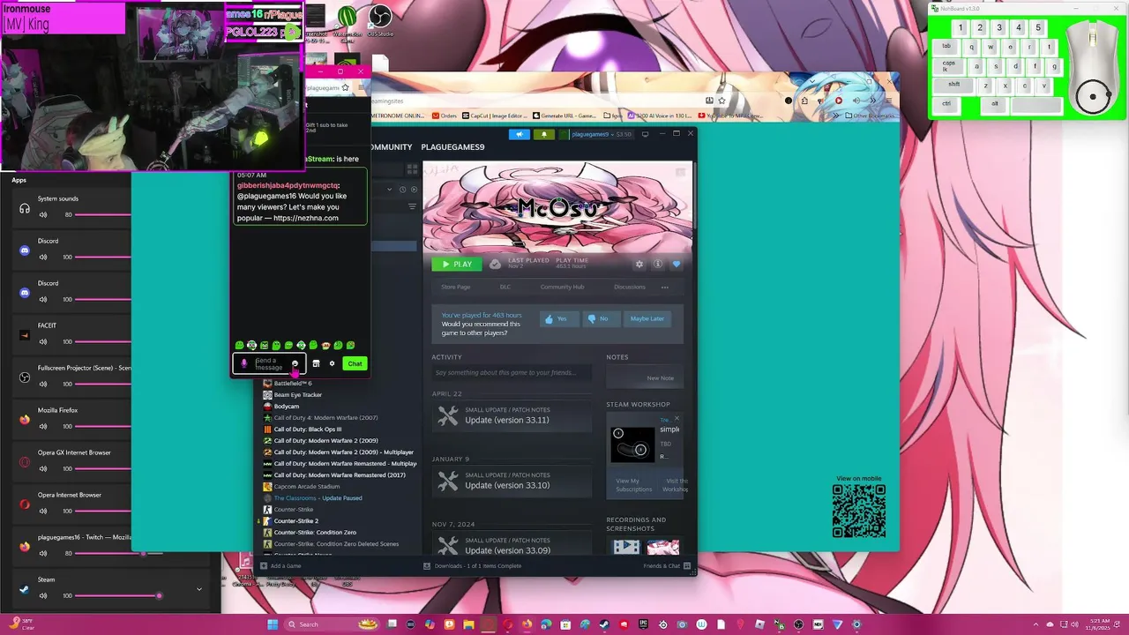Image resolution: width=1129 pixels, height=635 pixels.
Task: Open Update (version 33.11) patch notes
Action: [x=512, y=416]
